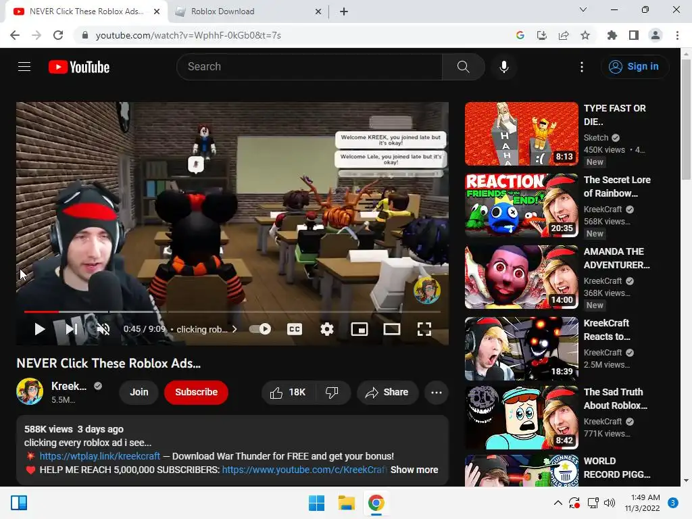Enter full screen mode

pos(424,329)
